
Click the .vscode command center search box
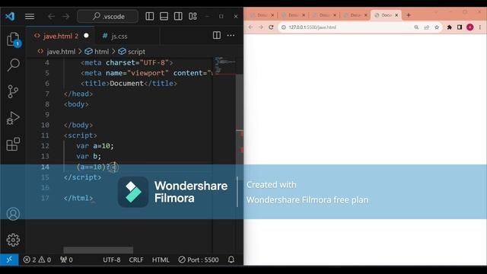tap(107, 16)
